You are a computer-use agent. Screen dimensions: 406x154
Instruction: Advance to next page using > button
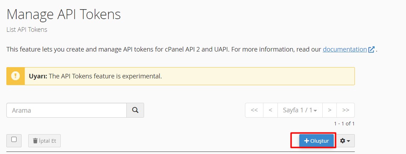coord(329,110)
